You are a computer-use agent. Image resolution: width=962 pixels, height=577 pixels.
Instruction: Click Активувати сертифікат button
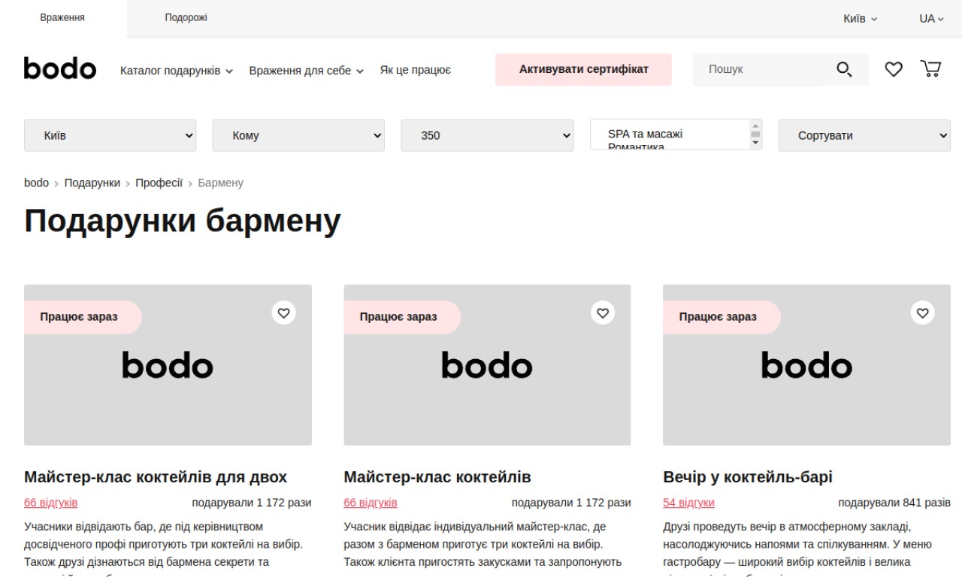[583, 69]
